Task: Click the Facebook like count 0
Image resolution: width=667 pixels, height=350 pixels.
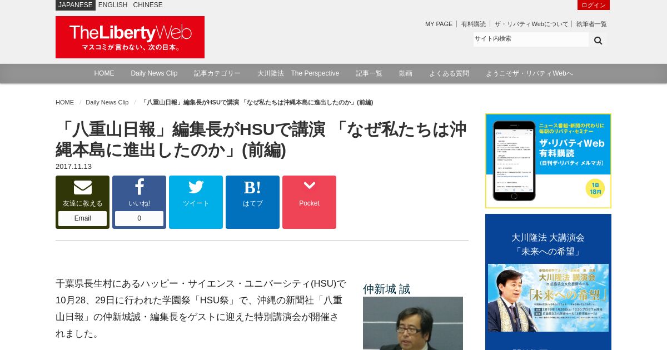Action: (x=139, y=218)
